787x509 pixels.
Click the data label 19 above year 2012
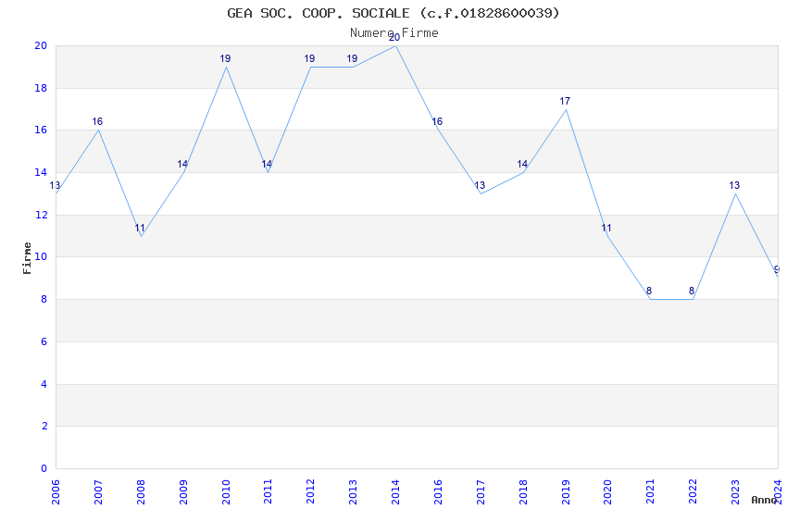click(x=309, y=58)
